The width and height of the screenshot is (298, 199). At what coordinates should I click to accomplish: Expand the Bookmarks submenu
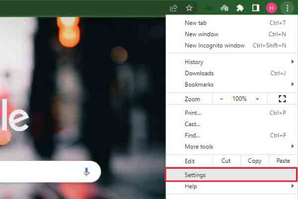tap(230, 84)
